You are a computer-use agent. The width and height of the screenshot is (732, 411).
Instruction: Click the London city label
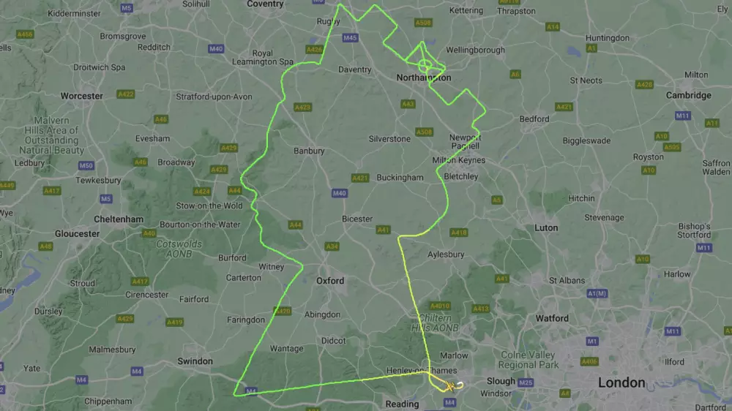tap(621, 383)
